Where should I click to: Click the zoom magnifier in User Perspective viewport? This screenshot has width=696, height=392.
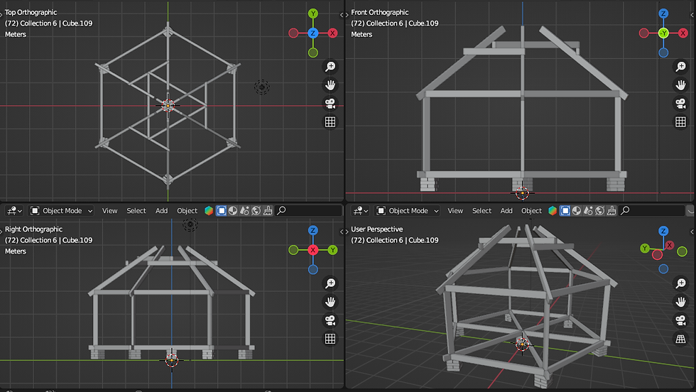(680, 283)
